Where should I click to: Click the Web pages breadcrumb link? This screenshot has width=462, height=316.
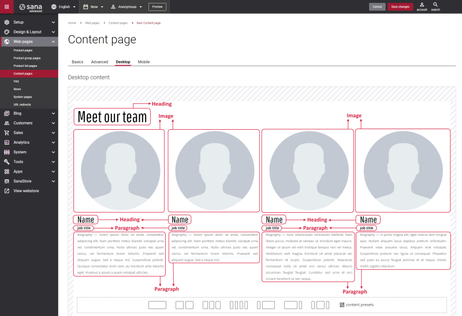tap(92, 23)
